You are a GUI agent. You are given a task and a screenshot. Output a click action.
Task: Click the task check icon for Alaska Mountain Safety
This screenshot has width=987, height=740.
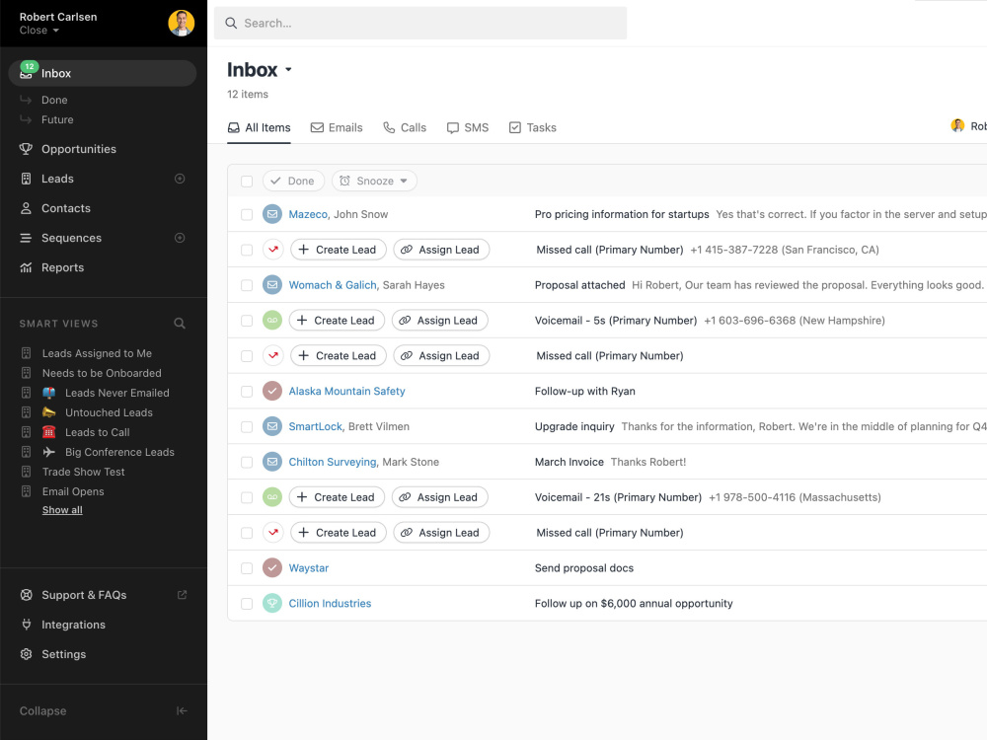tap(272, 391)
